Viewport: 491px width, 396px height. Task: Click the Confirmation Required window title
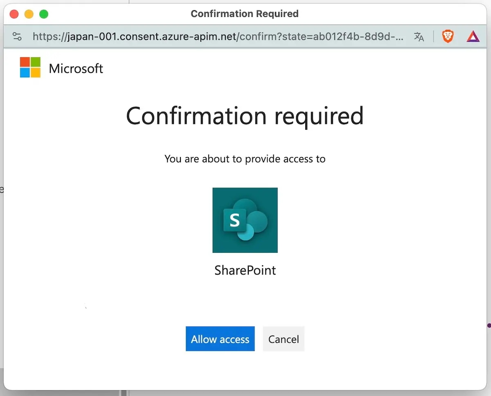point(245,14)
